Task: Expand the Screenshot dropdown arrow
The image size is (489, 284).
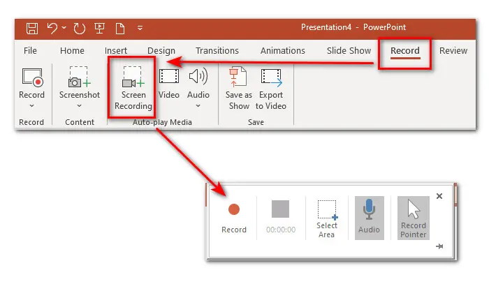Action: point(79,106)
